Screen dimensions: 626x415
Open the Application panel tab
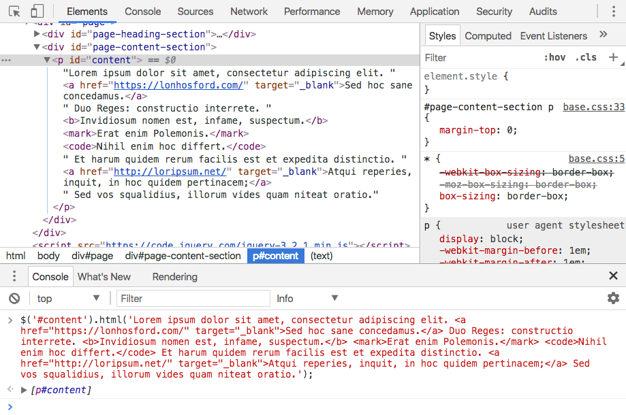tap(435, 12)
